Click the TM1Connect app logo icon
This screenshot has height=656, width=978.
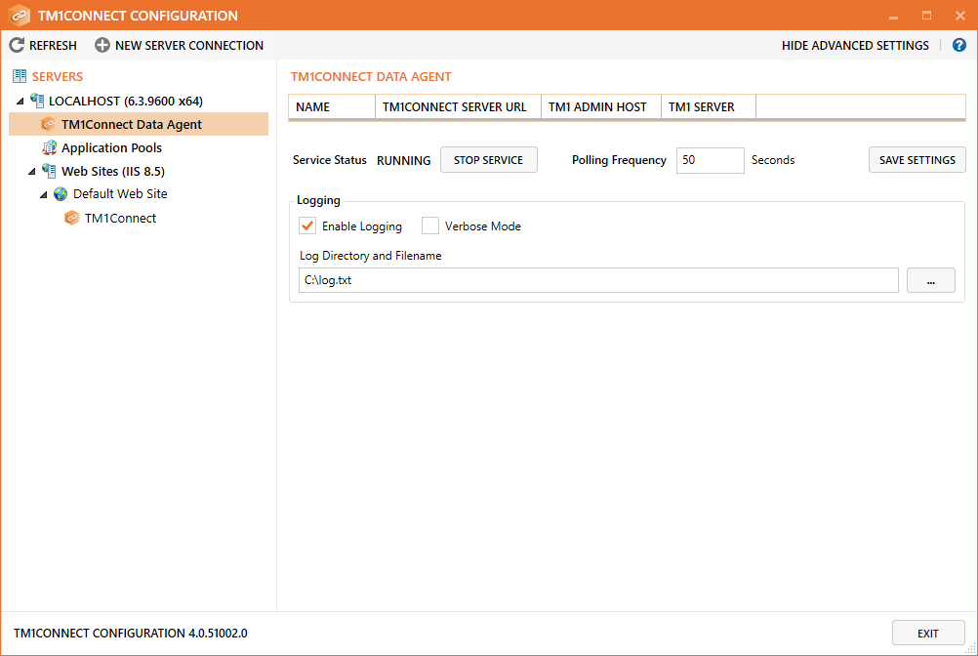point(20,15)
